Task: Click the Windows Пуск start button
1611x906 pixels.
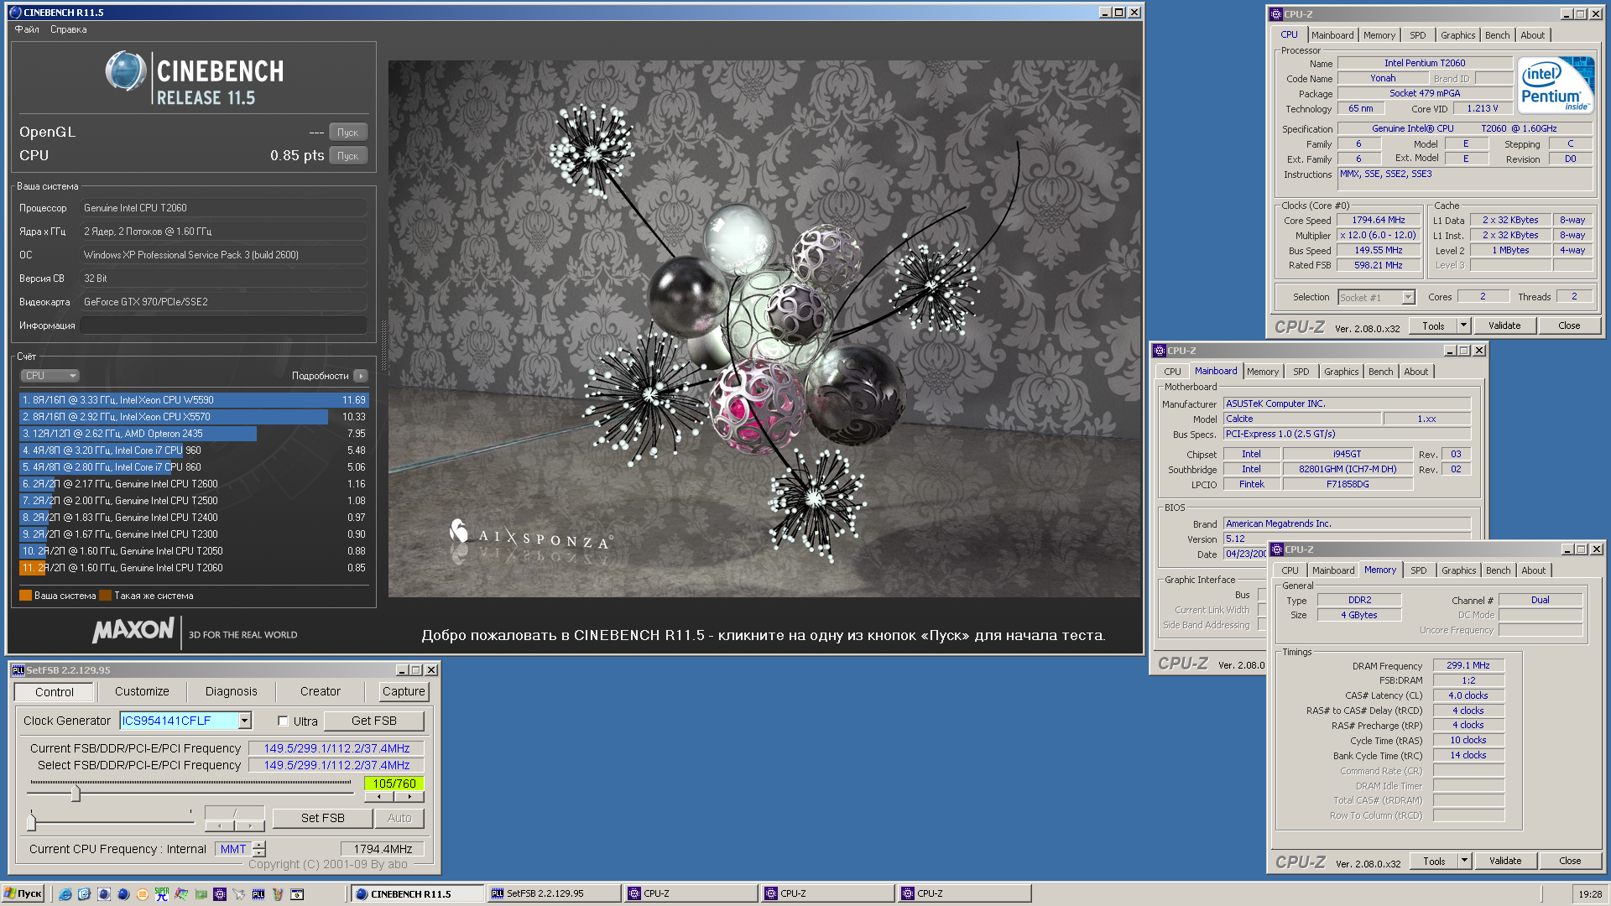Action: (x=23, y=894)
